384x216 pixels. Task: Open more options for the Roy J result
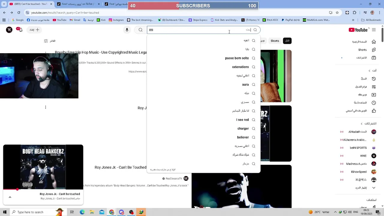click(46, 107)
